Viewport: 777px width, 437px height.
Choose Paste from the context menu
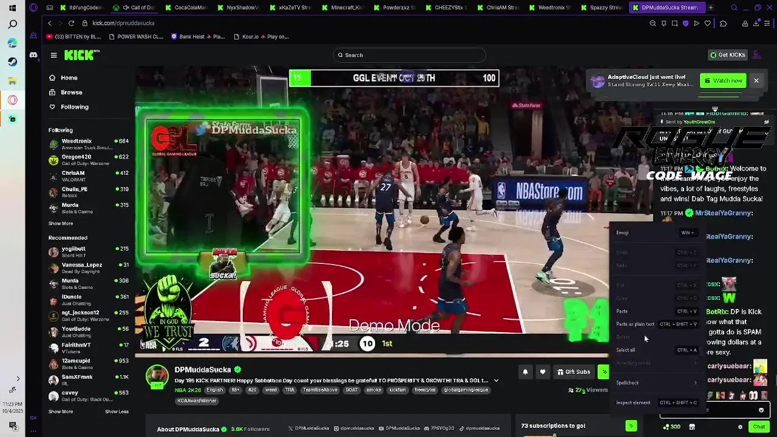[x=656, y=311]
